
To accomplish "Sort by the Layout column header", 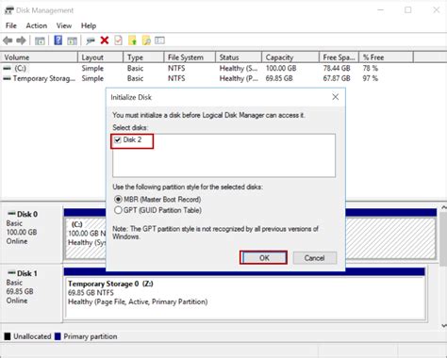I will [100, 57].
